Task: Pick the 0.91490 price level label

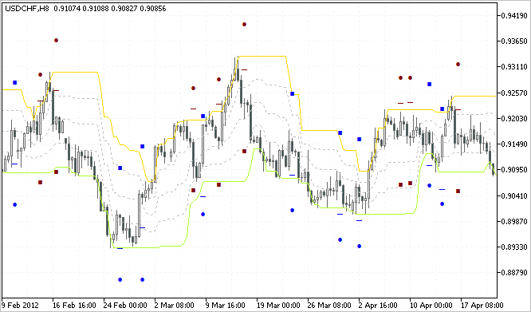Action: point(514,144)
